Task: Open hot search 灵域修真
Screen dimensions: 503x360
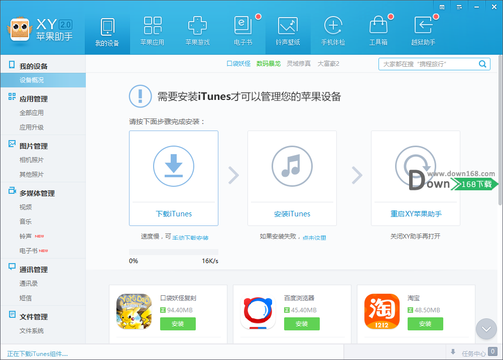Action: (299, 64)
